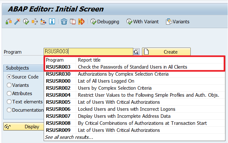Choose RSUSR000 List of All Users Logged On
Image resolution: width=228 pixels, height=143 pixels.
[x=134, y=81]
